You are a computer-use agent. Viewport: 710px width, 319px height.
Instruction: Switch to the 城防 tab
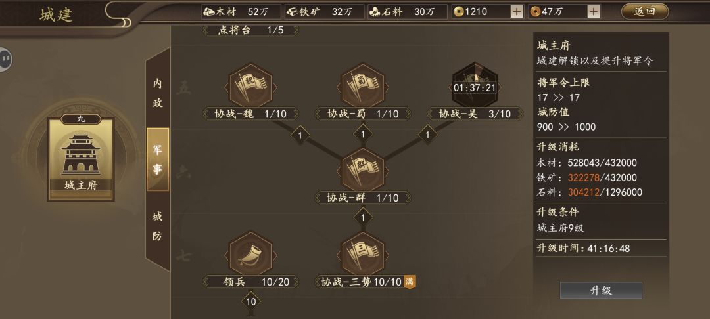point(157,226)
